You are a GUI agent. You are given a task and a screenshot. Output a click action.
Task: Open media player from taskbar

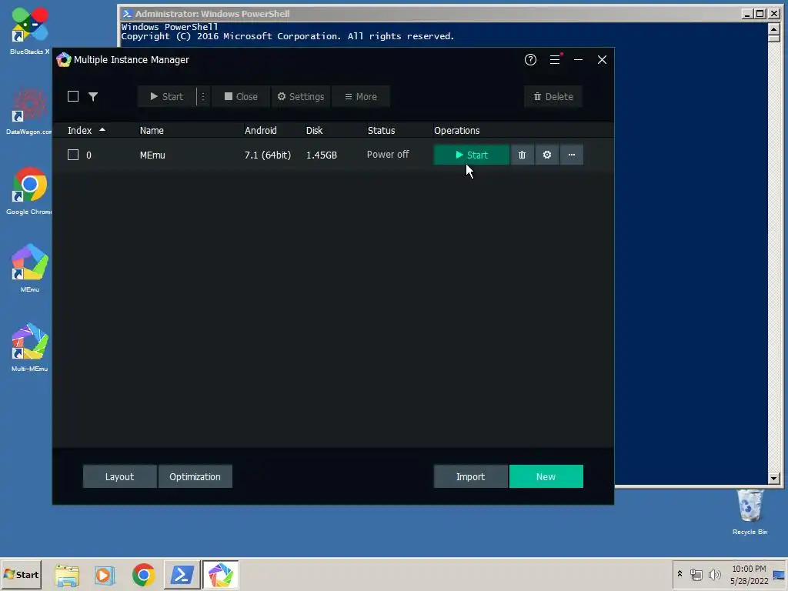click(x=105, y=575)
